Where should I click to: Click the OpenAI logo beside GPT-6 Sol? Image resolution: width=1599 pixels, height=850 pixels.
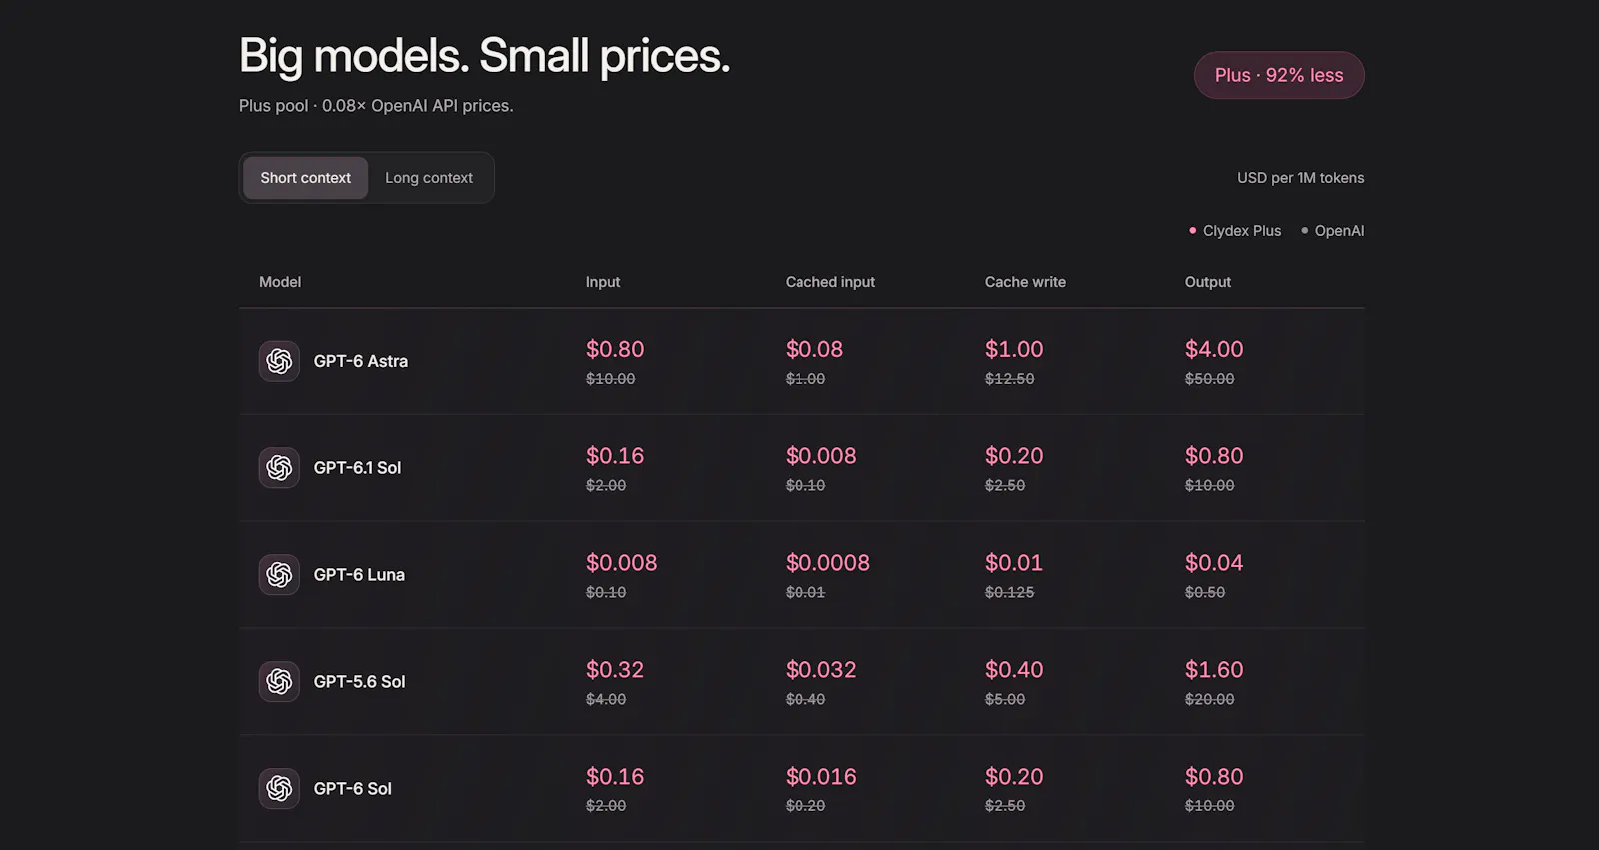tap(279, 788)
